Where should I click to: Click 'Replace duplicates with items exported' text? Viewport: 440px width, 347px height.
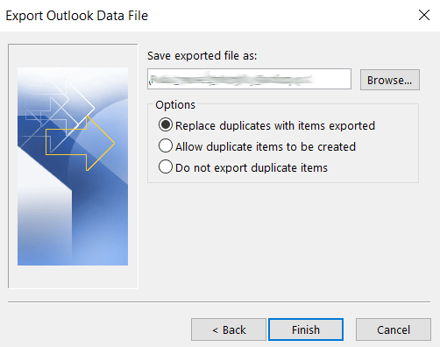275,125
